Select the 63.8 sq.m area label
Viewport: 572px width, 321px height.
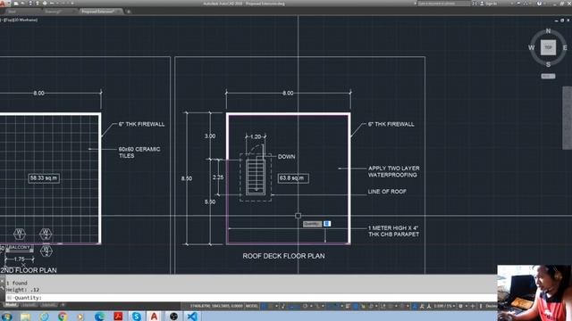tap(293, 178)
